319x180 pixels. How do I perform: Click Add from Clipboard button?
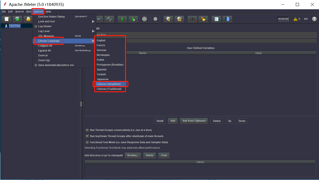tap(194, 121)
